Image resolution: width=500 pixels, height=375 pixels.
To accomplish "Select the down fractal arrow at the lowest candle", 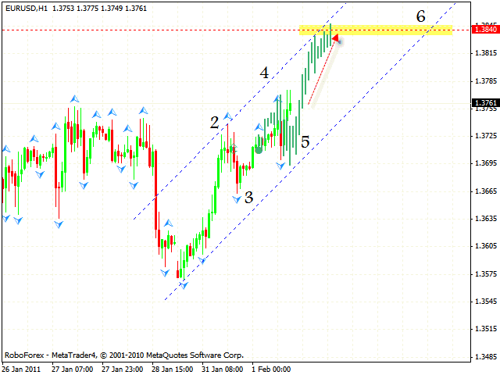I will click(184, 285).
